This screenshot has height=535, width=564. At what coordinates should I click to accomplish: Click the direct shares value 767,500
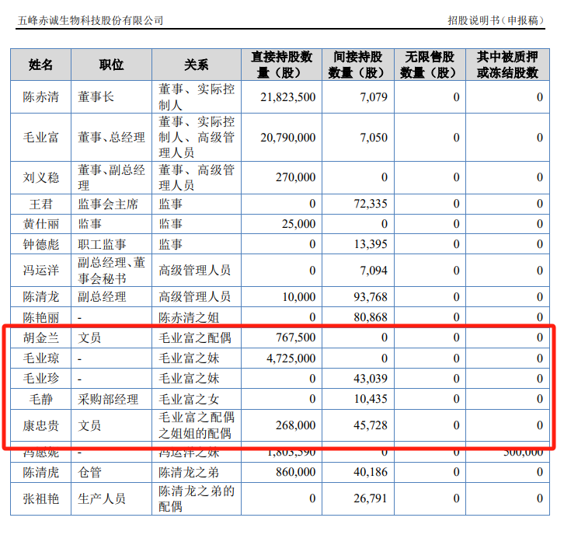point(295,337)
